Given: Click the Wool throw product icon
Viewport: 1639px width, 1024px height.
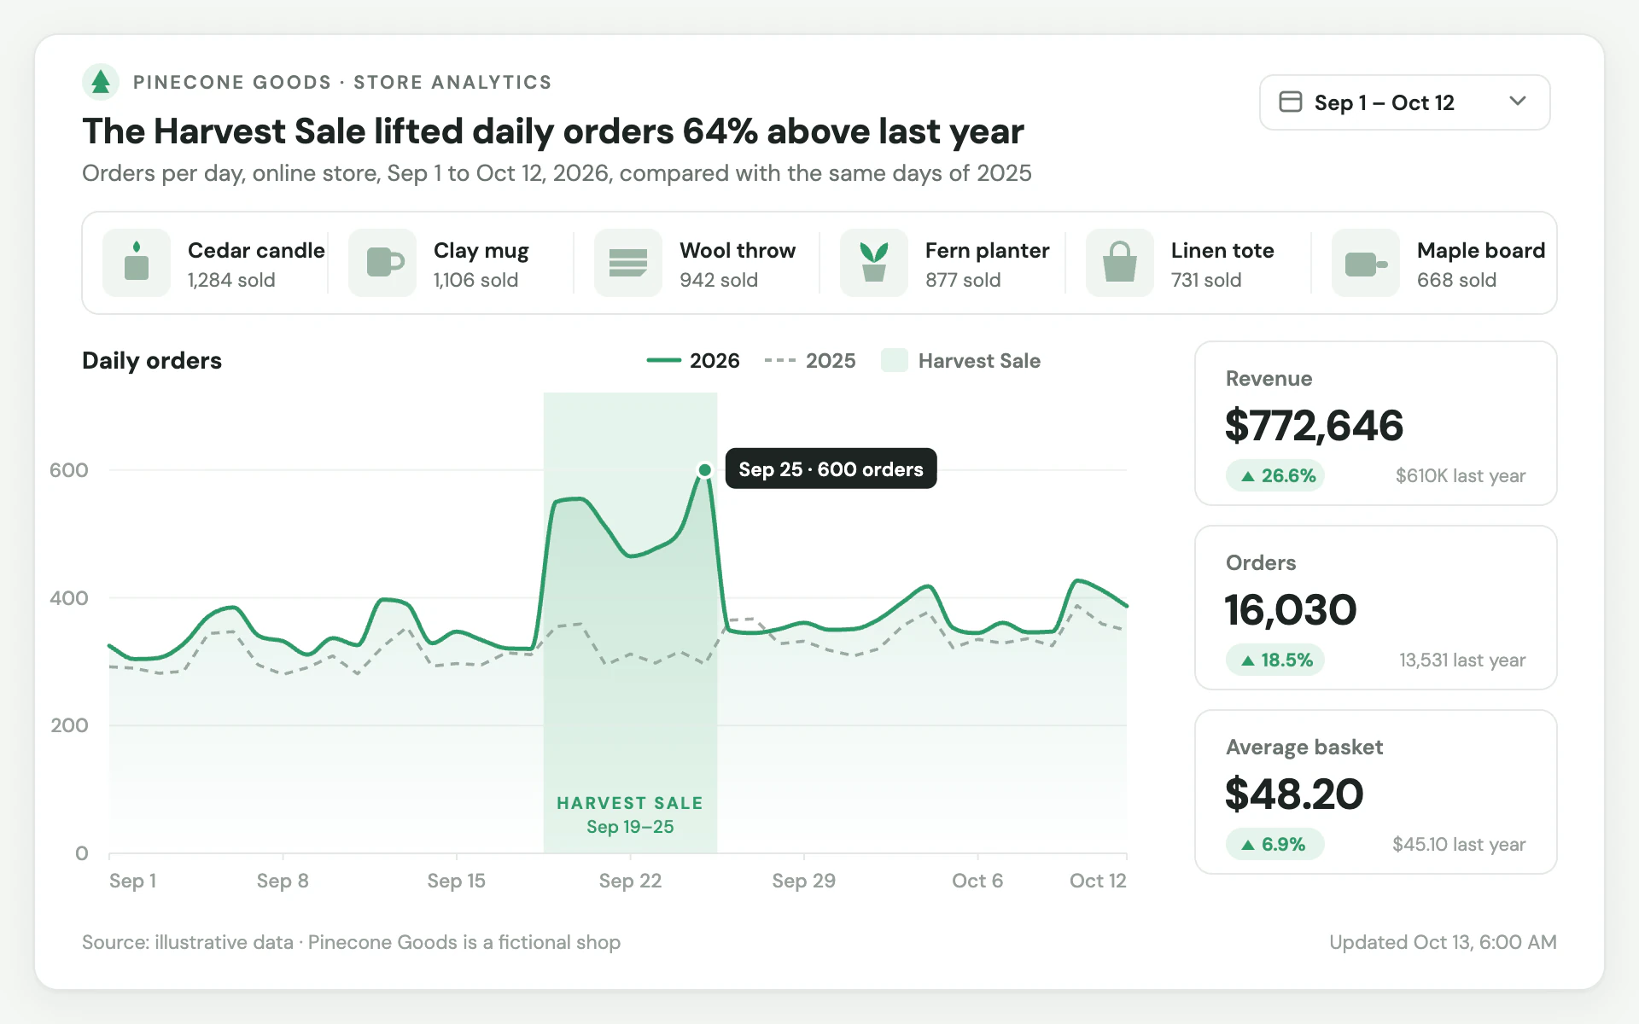Looking at the screenshot, I should (x=628, y=263).
